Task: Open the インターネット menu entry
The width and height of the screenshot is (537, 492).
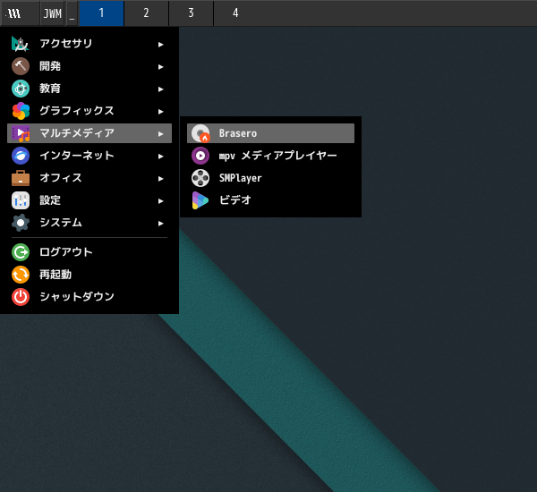Action: tap(89, 156)
